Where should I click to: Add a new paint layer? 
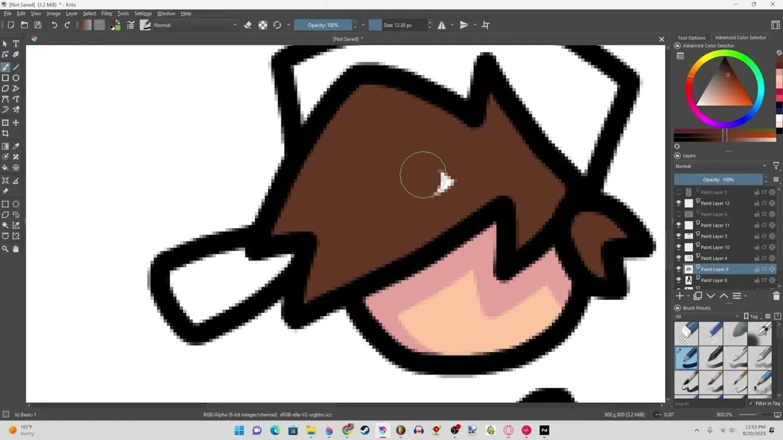point(679,296)
